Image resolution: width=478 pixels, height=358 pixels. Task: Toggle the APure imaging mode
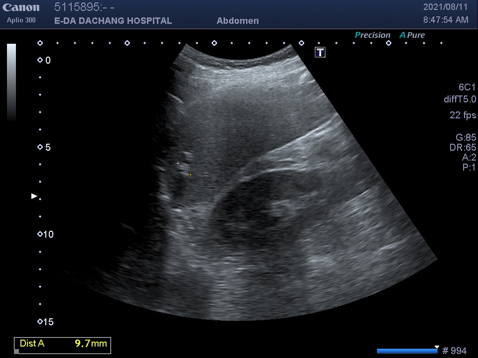tap(412, 35)
